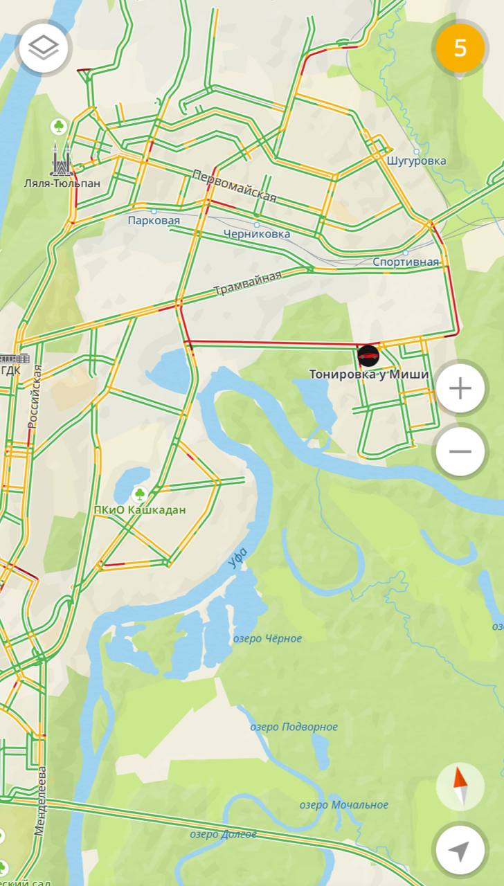Viewport: 504px width, 886px height.
Task: Tap the Спортивная station label
Action: (x=406, y=262)
